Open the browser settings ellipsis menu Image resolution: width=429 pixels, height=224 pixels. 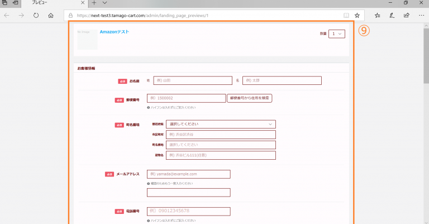[421, 15]
